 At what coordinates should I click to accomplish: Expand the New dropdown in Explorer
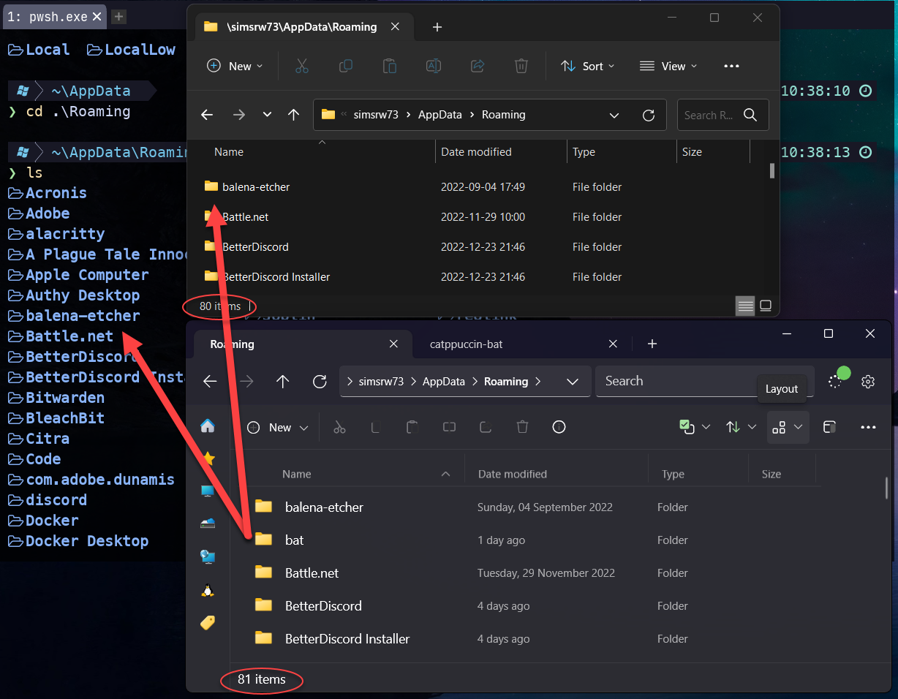(x=234, y=66)
